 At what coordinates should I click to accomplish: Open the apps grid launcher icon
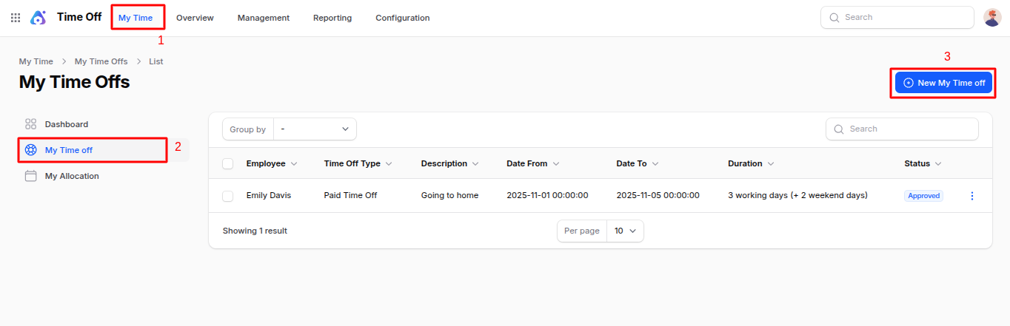pyautogui.click(x=16, y=18)
